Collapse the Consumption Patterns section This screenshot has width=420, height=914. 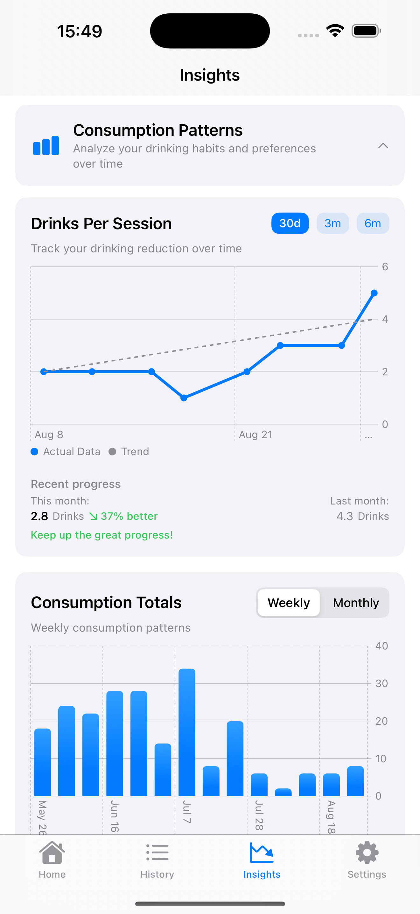(x=383, y=145)
